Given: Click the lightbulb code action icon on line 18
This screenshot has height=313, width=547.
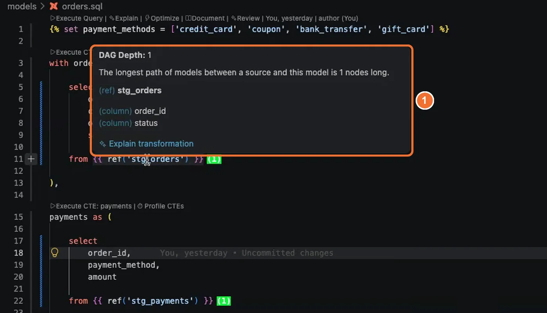Looking at the screenshot, I should [55, 253].
